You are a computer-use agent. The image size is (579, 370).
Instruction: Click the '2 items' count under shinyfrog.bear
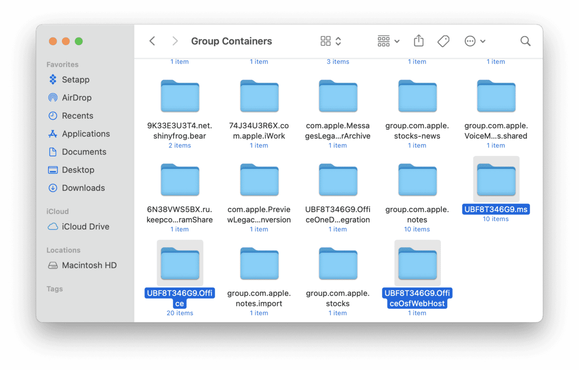click(180, 146)
